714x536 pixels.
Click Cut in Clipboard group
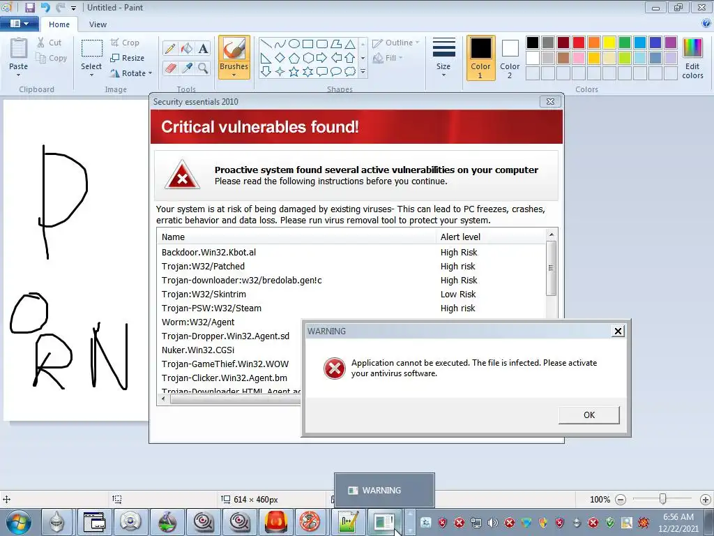coord(50,43)
